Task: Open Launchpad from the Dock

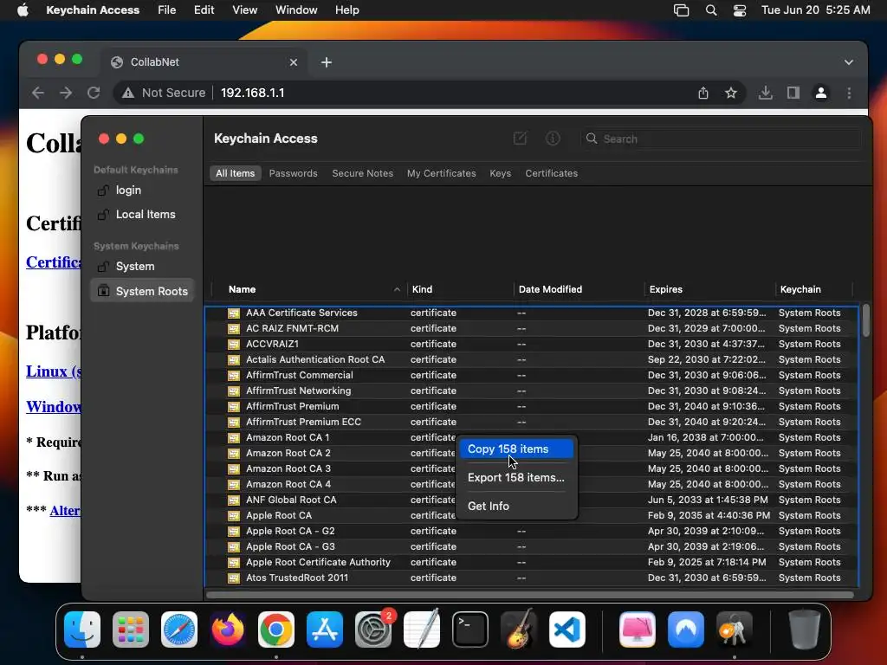Action: [131, 629]
